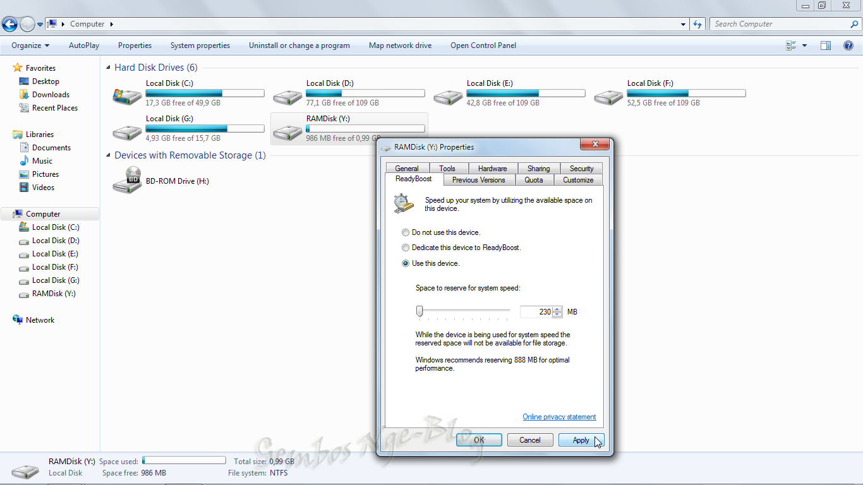The height and width of the screenshot is (485, 863).
Task: Select the Local Disk (E:) drive icon
Action: coord(448,96)
